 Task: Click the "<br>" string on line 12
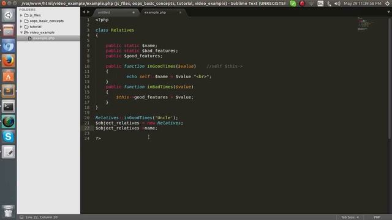click(x=202, y=76)
